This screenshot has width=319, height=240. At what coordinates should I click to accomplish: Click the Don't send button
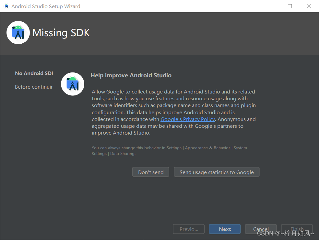[150, 172]
